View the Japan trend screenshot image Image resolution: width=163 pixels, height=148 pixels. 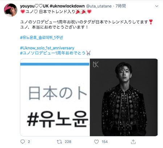click(55, 97)
